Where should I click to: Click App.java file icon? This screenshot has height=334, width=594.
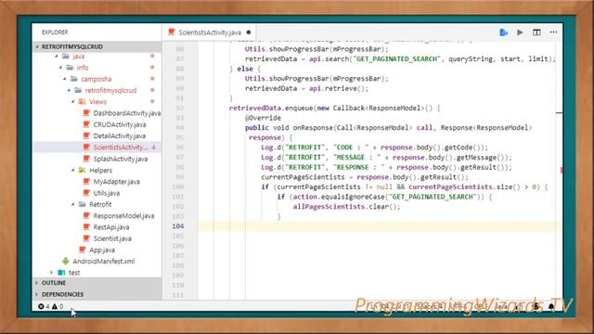pyautogui.click(x=83, y=250)
